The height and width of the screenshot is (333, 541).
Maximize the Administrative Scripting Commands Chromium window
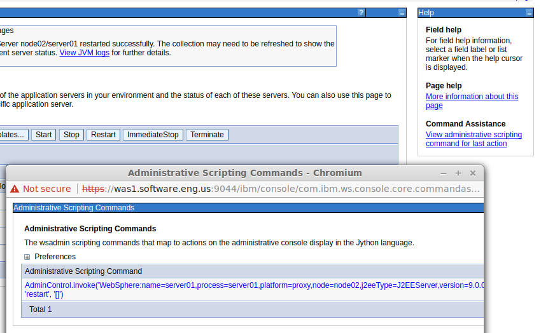click(x=458, y=173)
